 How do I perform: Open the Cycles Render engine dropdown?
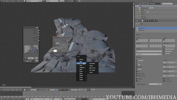[x=71, y=1]
